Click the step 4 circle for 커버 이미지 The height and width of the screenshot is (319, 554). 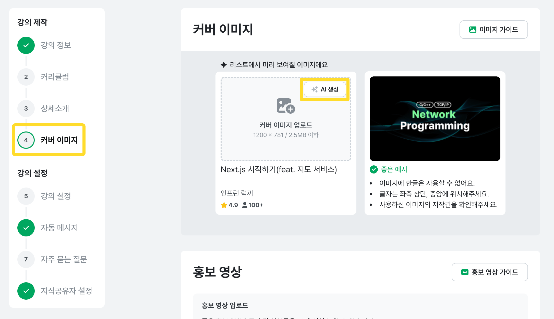[x=26, y=140]
